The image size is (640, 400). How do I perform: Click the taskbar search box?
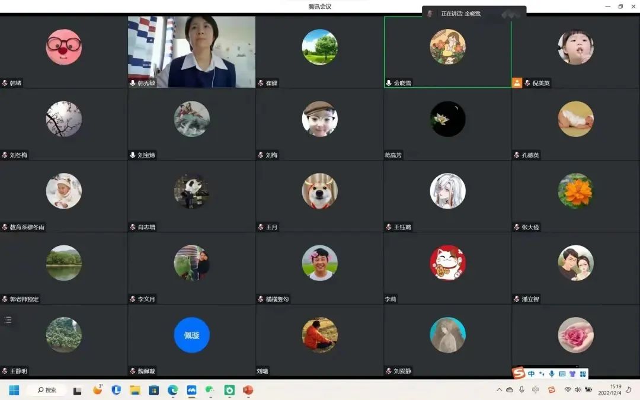(x=48, y=390)
